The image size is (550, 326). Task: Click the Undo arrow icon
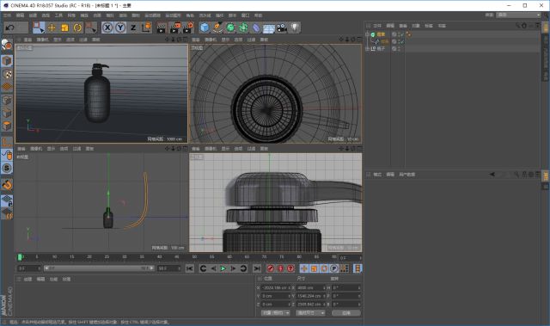point(10,28)
